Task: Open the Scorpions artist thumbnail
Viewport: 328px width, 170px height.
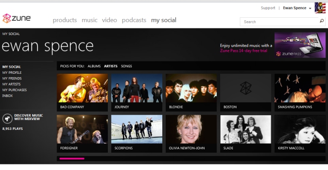Action: 137,129
